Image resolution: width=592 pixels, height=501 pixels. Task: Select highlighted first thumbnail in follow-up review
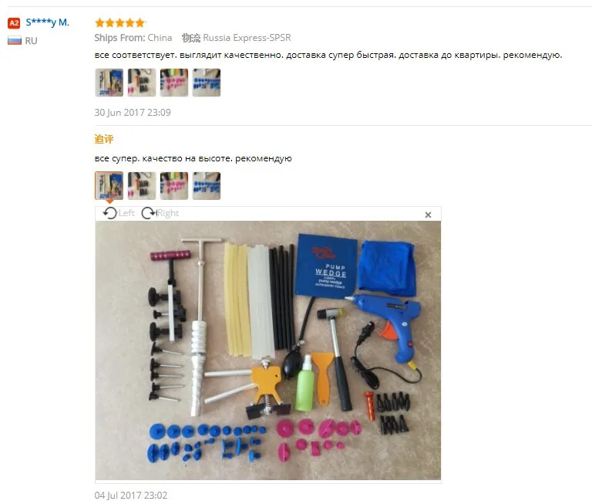109,185
